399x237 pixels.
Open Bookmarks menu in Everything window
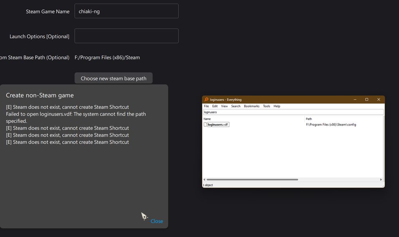coord(252,106)
